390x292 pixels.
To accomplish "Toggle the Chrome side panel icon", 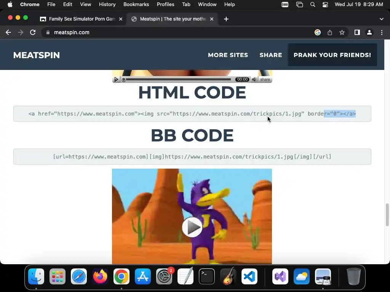I will coord(357,33).
